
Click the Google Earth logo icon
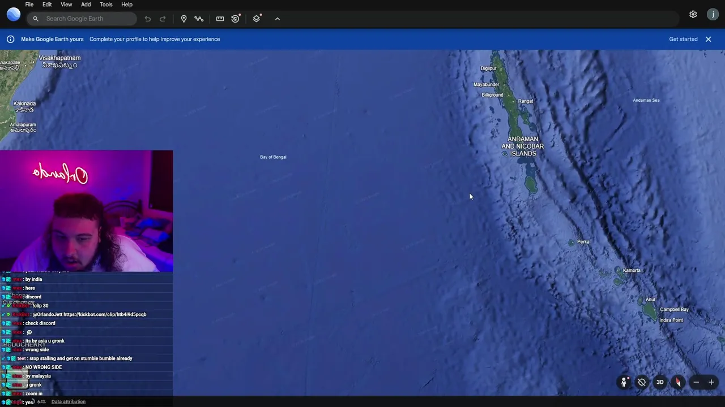pyautogui.click(x=14, y=15)
